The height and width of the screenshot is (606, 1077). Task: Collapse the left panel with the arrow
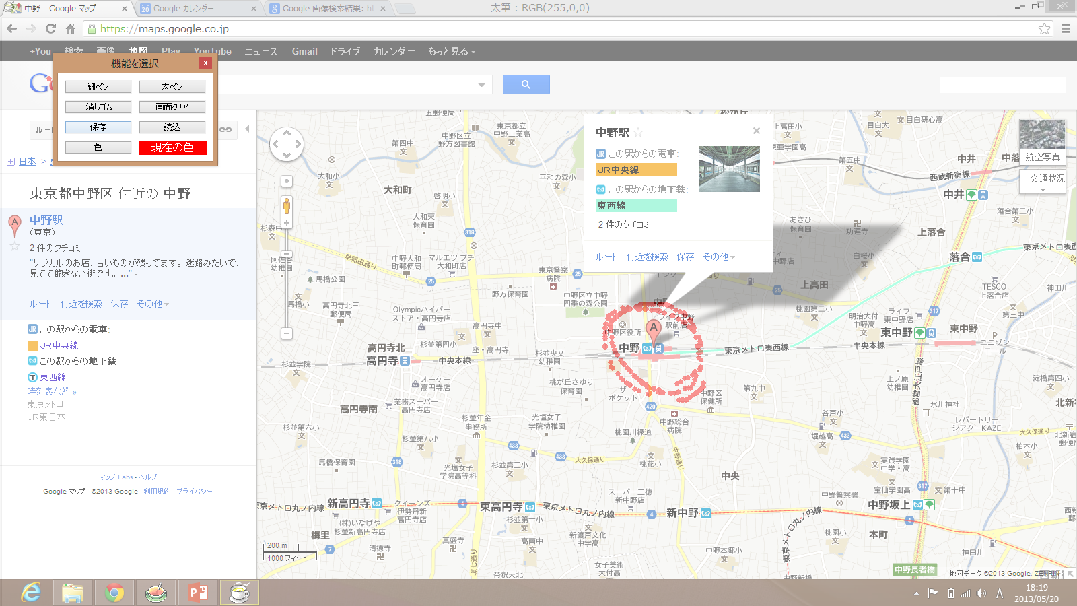(247, 129)
